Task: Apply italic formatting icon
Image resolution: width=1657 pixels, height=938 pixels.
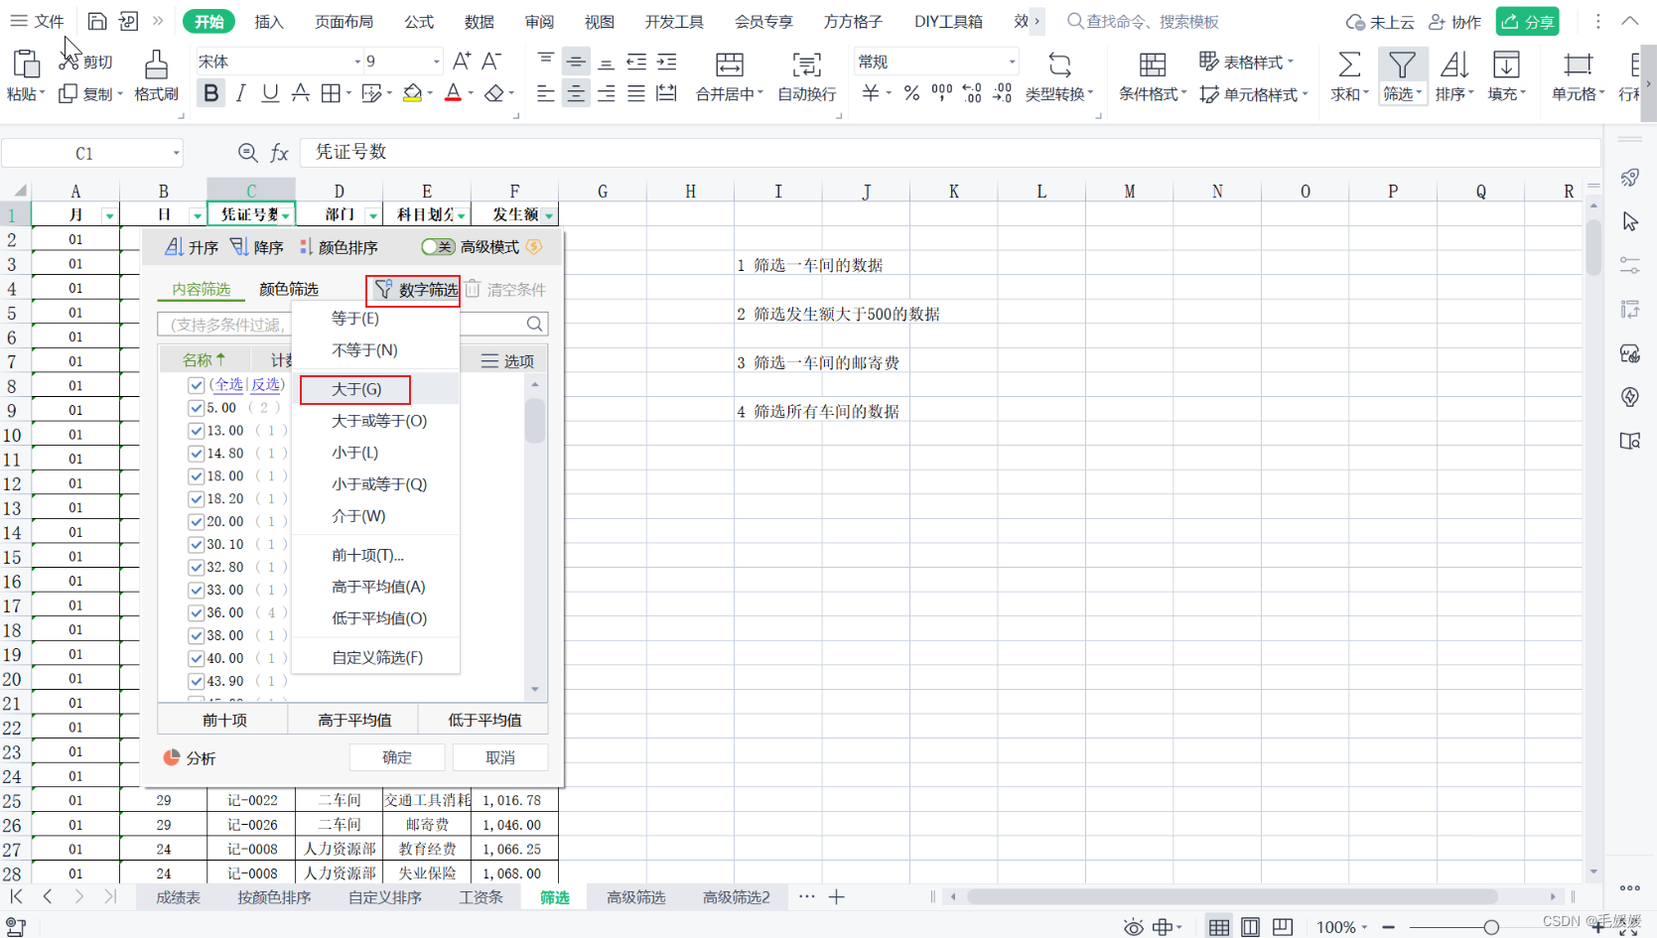Action: (240, 93)
